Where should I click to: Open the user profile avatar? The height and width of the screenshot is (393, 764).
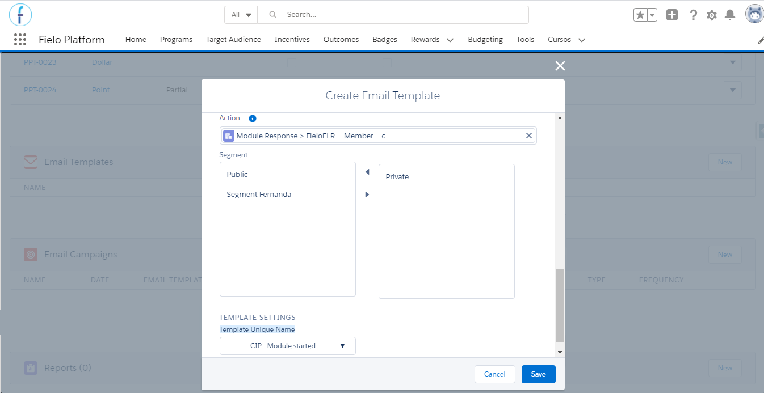click(754, 14)
